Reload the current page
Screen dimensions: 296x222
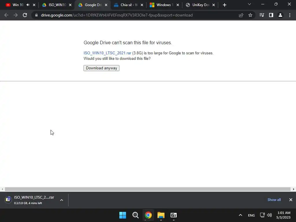click(x=25, y=15)
